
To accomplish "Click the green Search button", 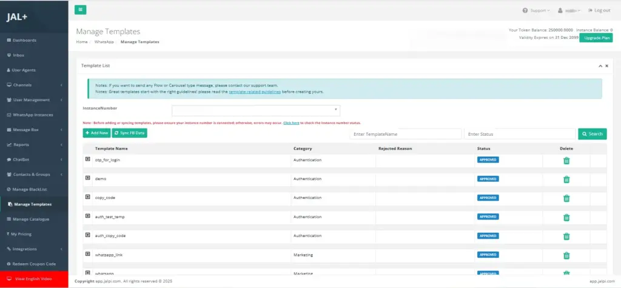I will [592, 134].
